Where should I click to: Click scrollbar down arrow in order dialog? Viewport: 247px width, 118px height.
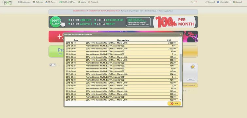[181, 99]
